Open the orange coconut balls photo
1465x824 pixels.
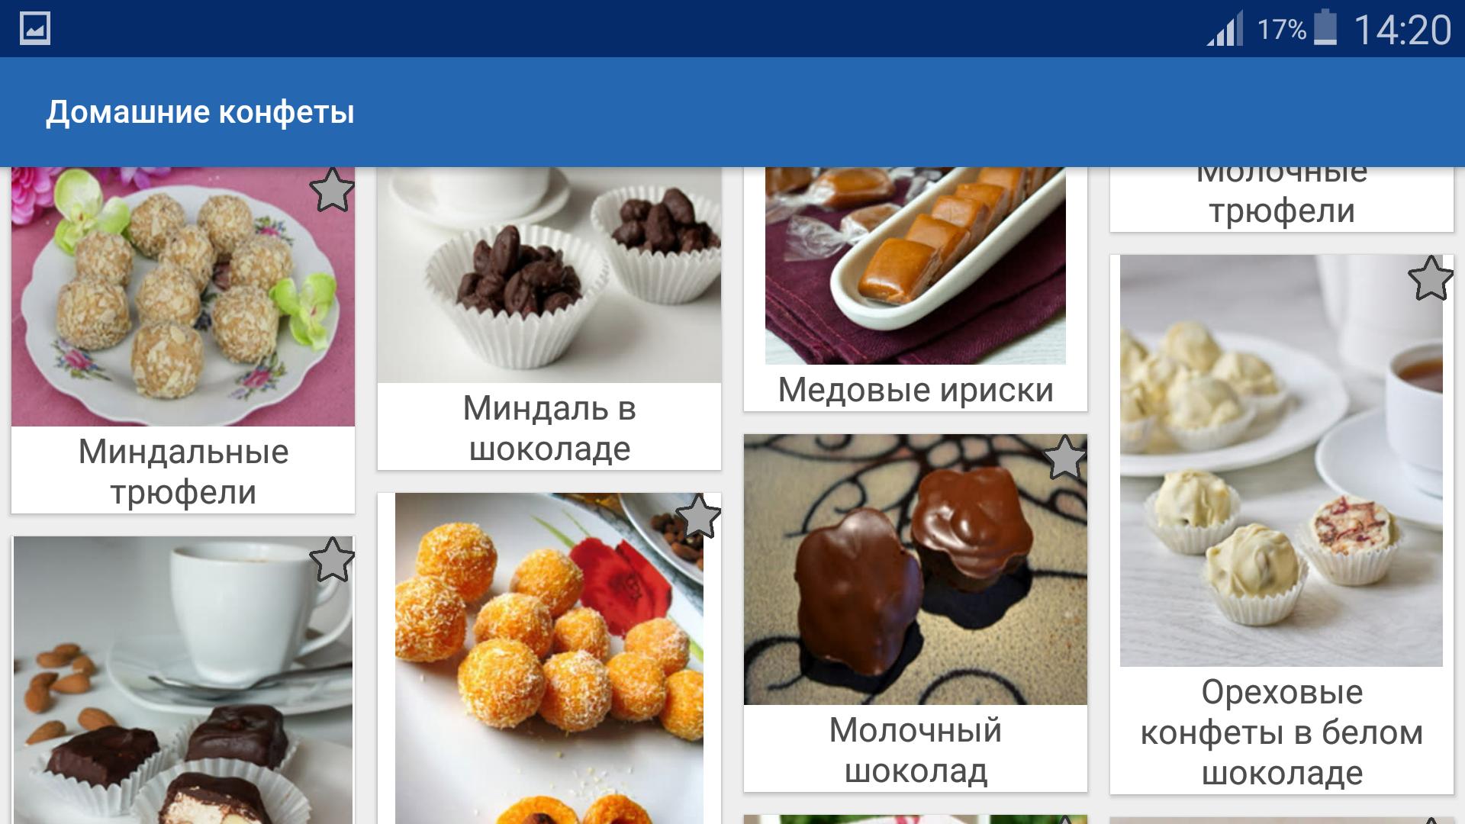pos(549,658)
